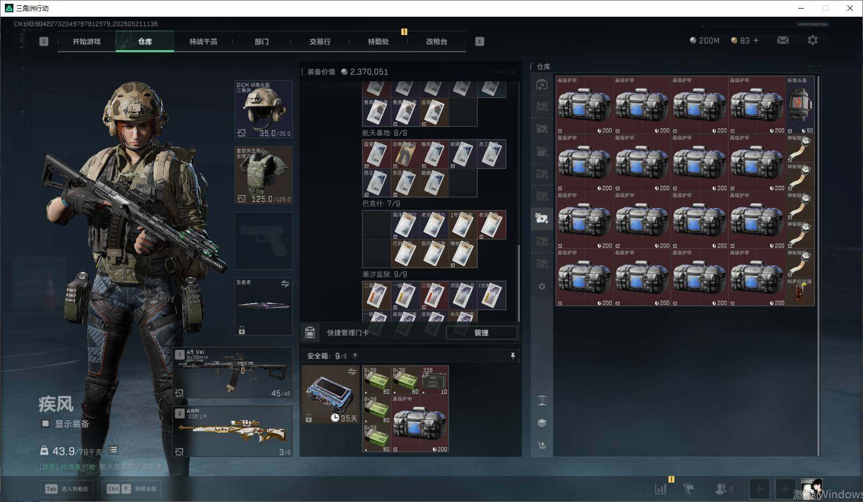Viewport: 863px width, 502px height.
Task: Open the 部门 tab
Action: (262, 41)
